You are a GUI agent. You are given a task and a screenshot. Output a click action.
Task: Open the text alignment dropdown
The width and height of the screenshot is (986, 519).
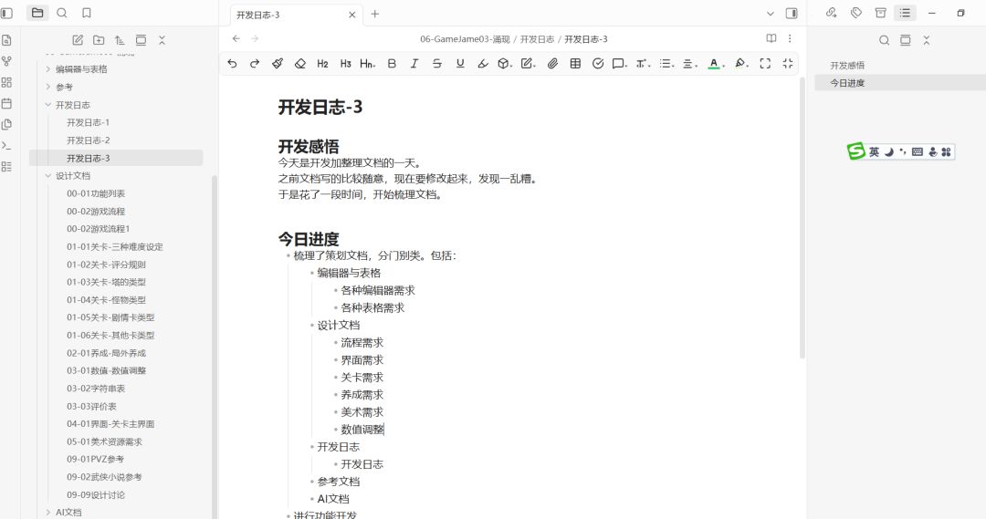690,64
